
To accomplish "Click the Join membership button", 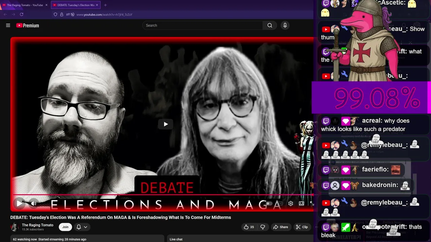I will (65, 227).
